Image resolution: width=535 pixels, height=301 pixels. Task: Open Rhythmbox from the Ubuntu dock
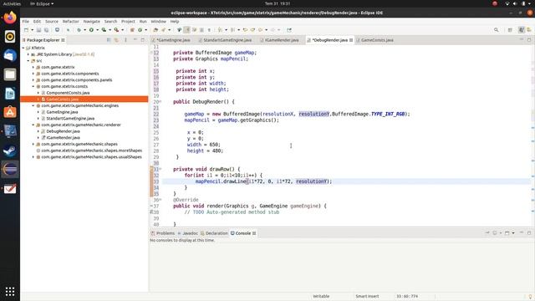coord(10,37)
